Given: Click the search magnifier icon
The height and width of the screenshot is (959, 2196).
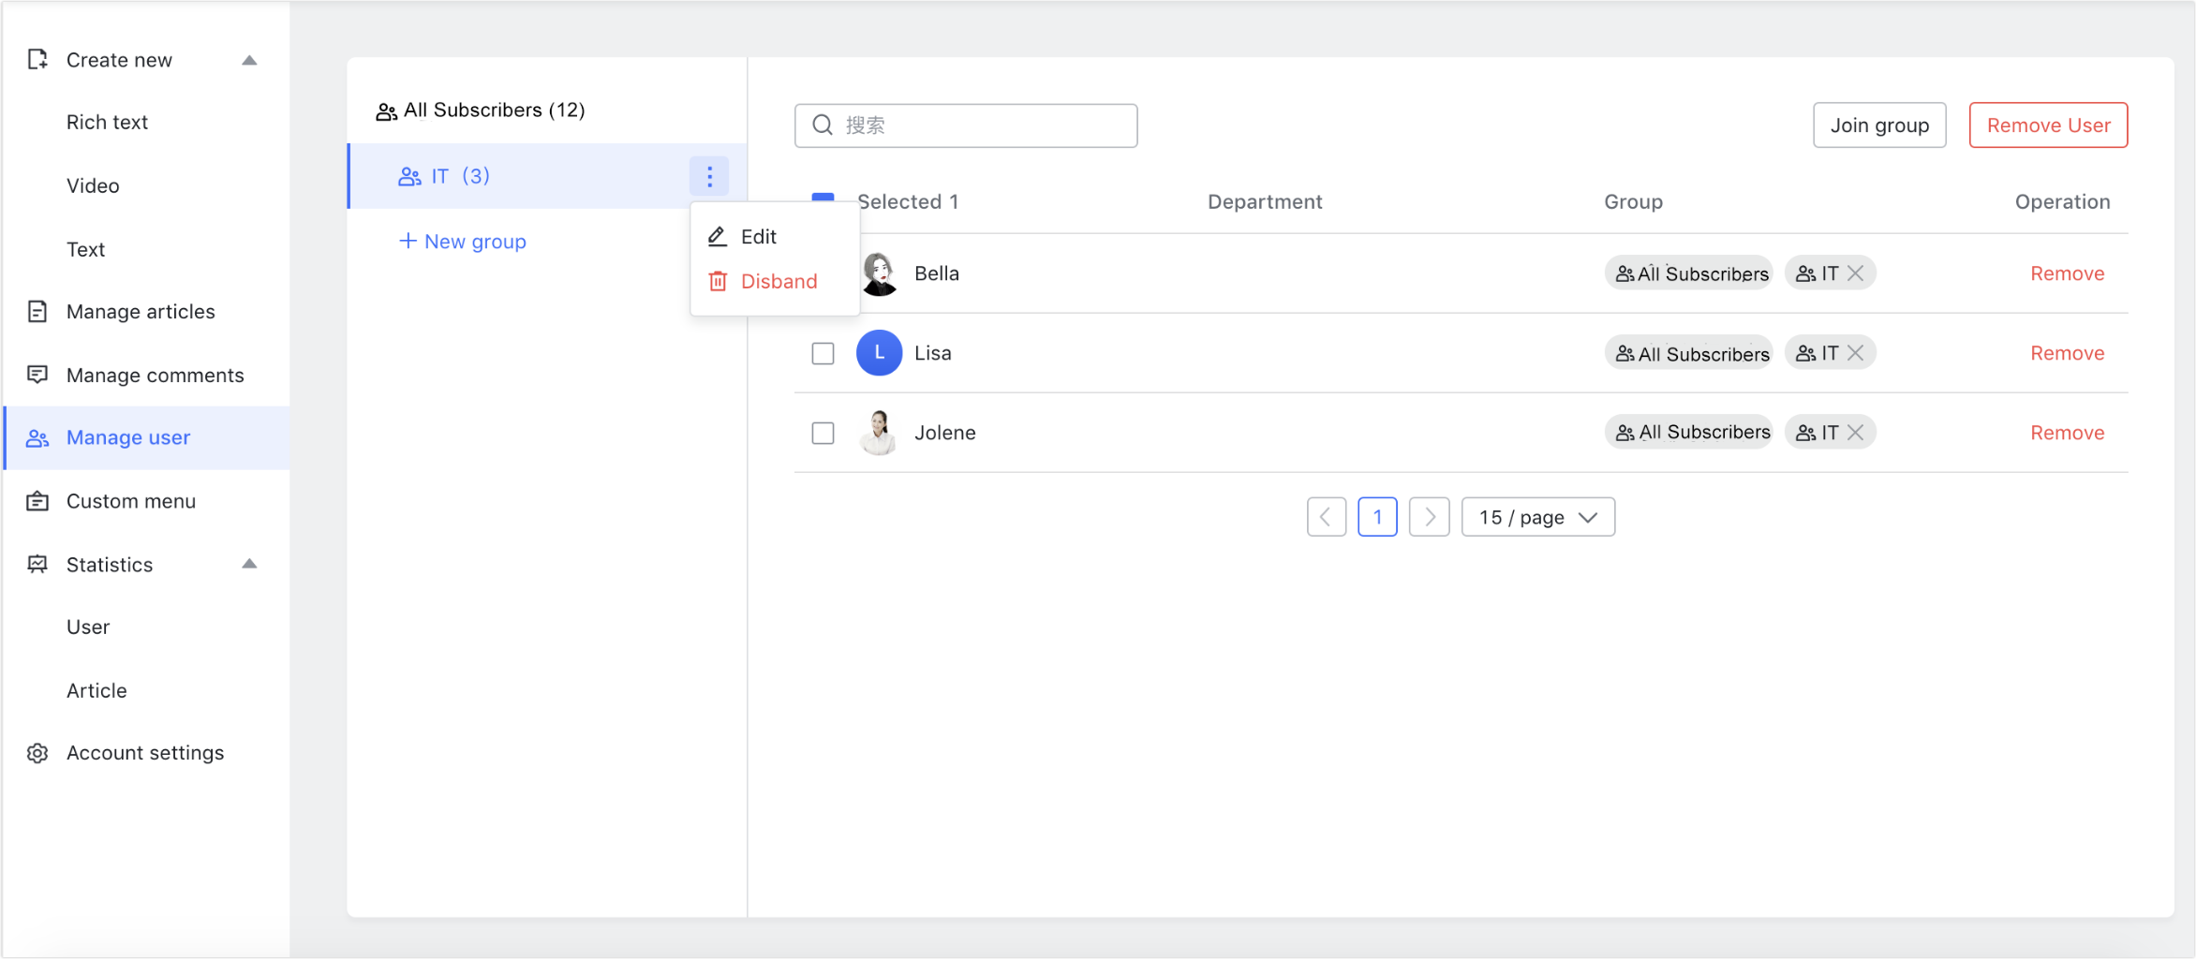Looking at the screenshot, I should [x=823, y=125].
